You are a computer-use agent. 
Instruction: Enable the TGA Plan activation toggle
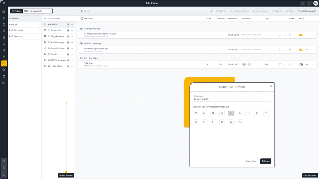click(301, 64)
